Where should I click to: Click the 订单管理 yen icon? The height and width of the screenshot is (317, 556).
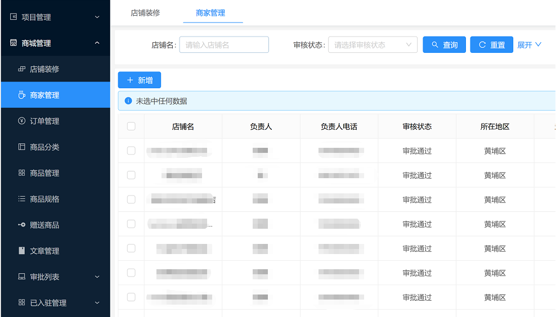click(x=22, y=121)
